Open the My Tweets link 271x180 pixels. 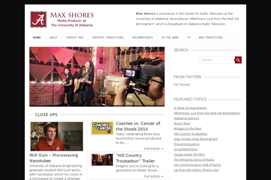(182, 85)
